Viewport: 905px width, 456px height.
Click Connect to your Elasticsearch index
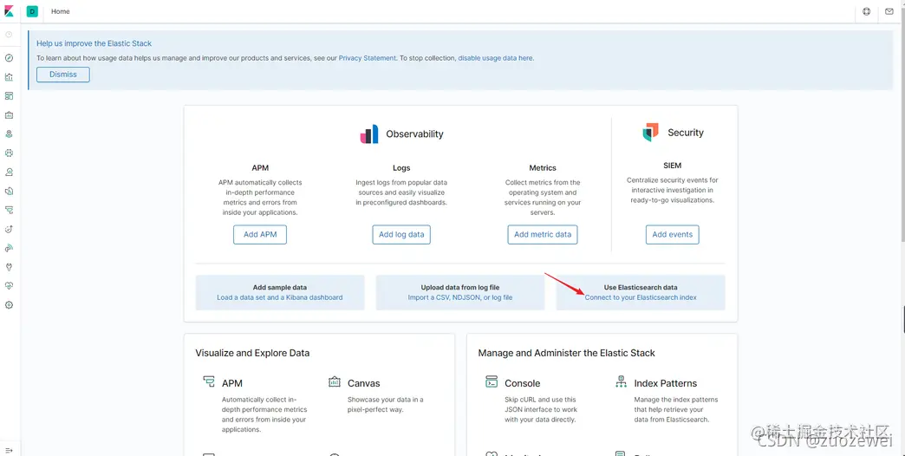coord(641,298)
